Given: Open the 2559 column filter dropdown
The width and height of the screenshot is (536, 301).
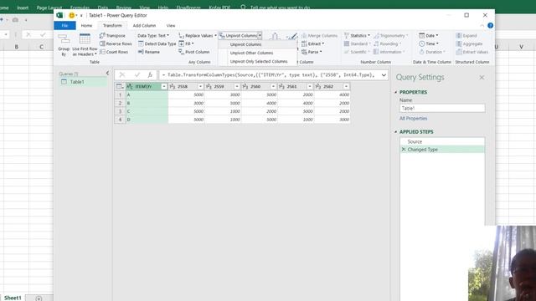Looking at the screenshot, I should tap(236, 86).
